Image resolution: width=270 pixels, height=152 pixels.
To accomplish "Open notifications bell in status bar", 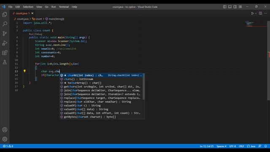I will (265, 146).
